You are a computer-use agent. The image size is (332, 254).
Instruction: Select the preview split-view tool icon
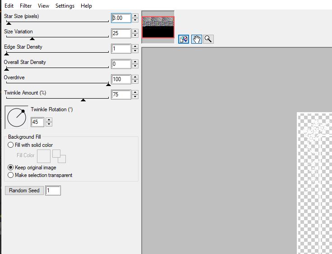point(184,39)
